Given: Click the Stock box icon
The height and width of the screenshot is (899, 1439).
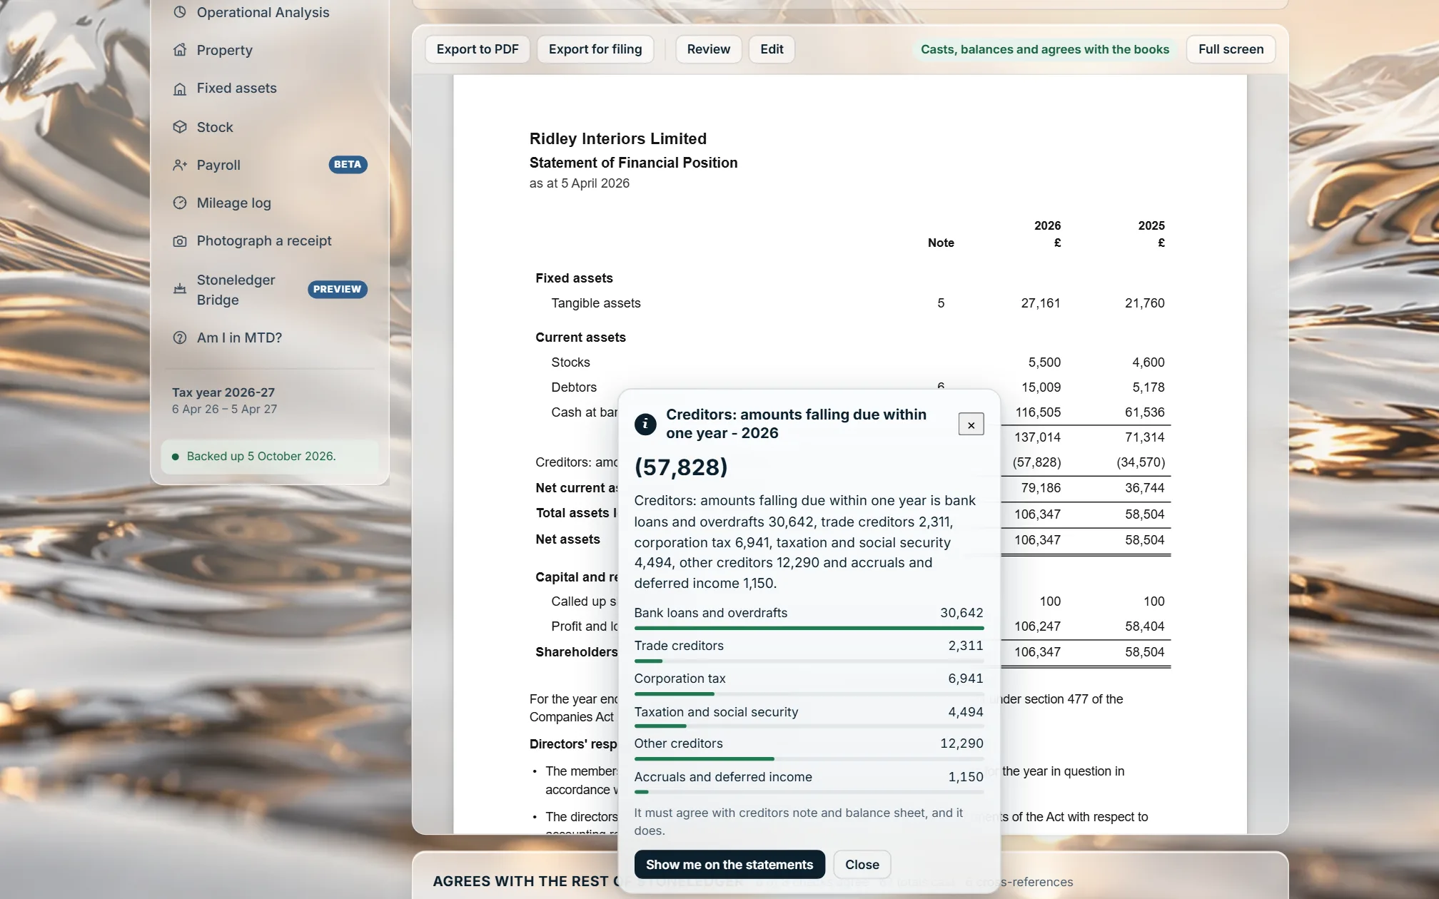Looking at the screenshot, I should pos(180,127).
